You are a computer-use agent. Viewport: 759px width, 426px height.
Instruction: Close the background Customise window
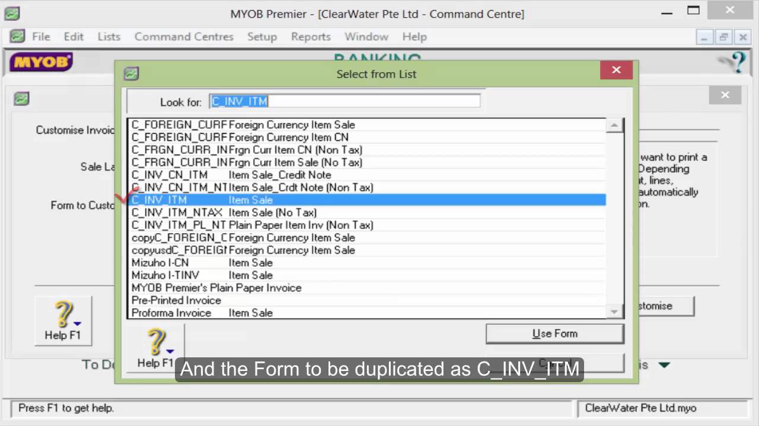(x=725, y=95)
